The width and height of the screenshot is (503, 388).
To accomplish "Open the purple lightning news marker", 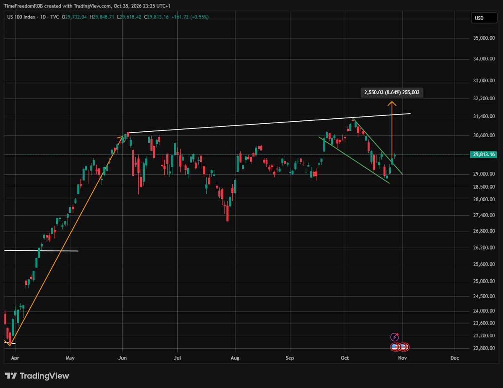I will (395, 337).
